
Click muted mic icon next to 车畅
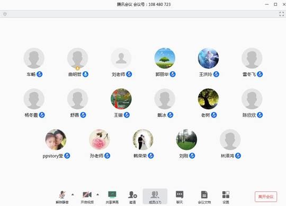(39, 74)
